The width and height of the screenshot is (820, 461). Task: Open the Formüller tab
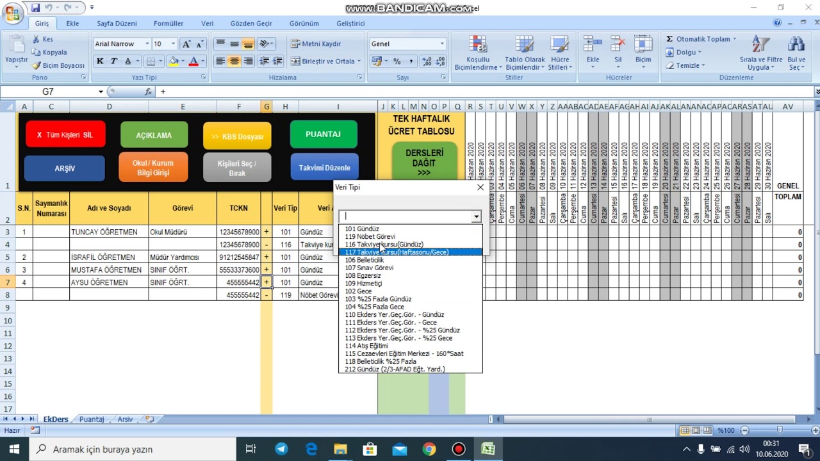[168, 23]
